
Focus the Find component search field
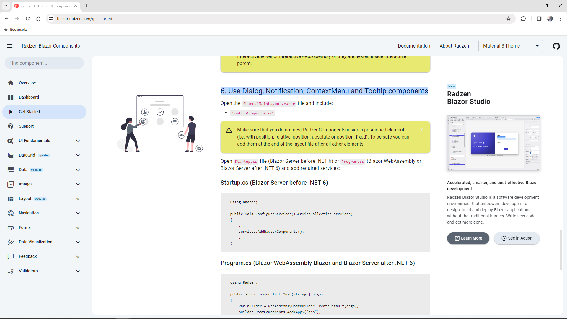tap(44, 63)
